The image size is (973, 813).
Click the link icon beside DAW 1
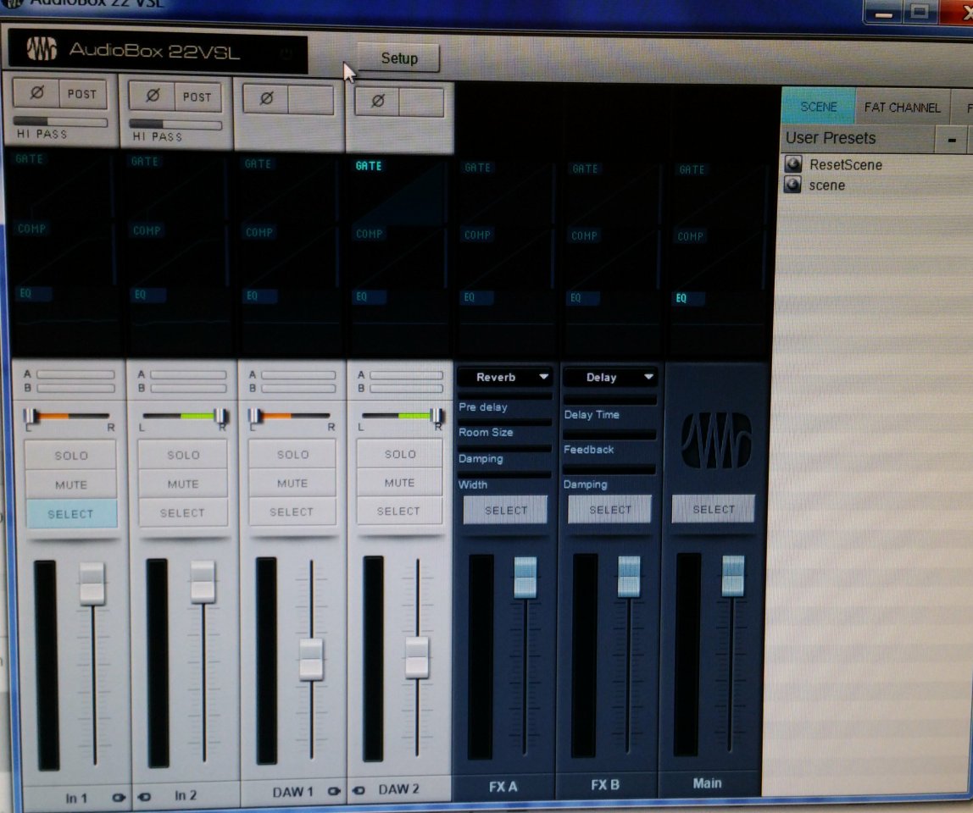click(334, 791)
